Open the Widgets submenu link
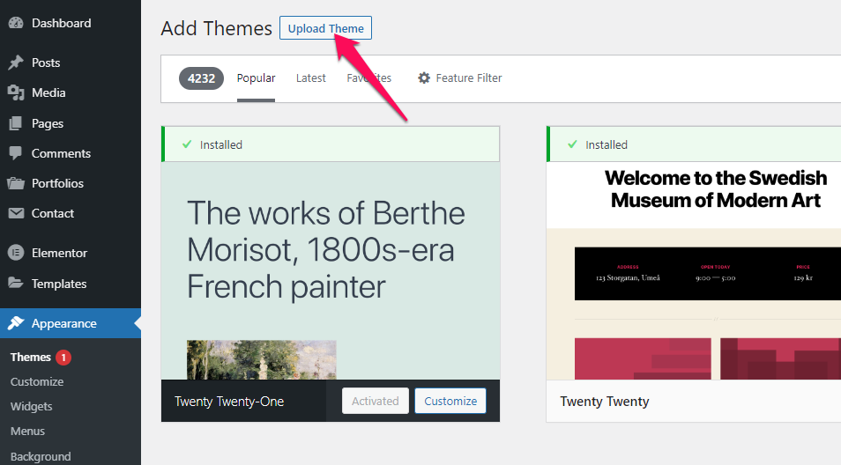 point(31,407)
